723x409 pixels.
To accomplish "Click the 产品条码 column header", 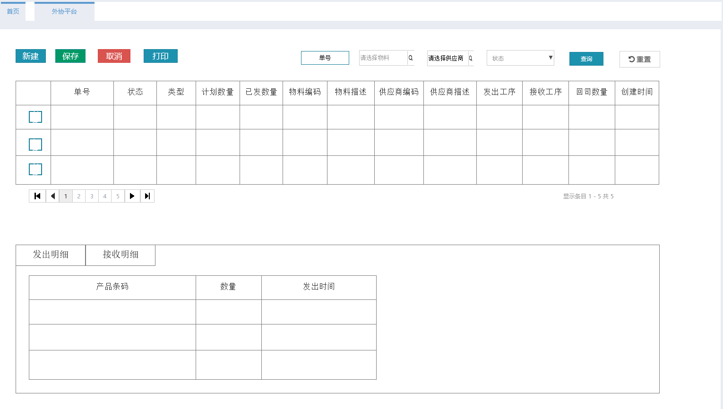I will click(112, 287).
